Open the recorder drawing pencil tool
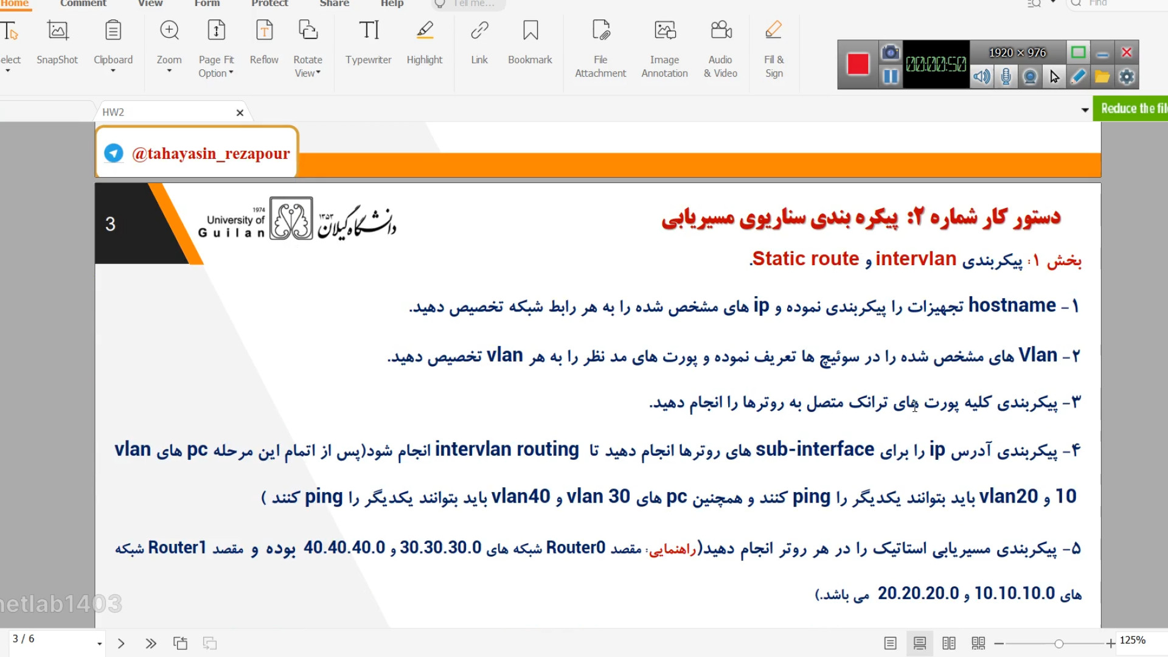The width and height of the screenshot is (1168, 657). tap(1078, 77)
